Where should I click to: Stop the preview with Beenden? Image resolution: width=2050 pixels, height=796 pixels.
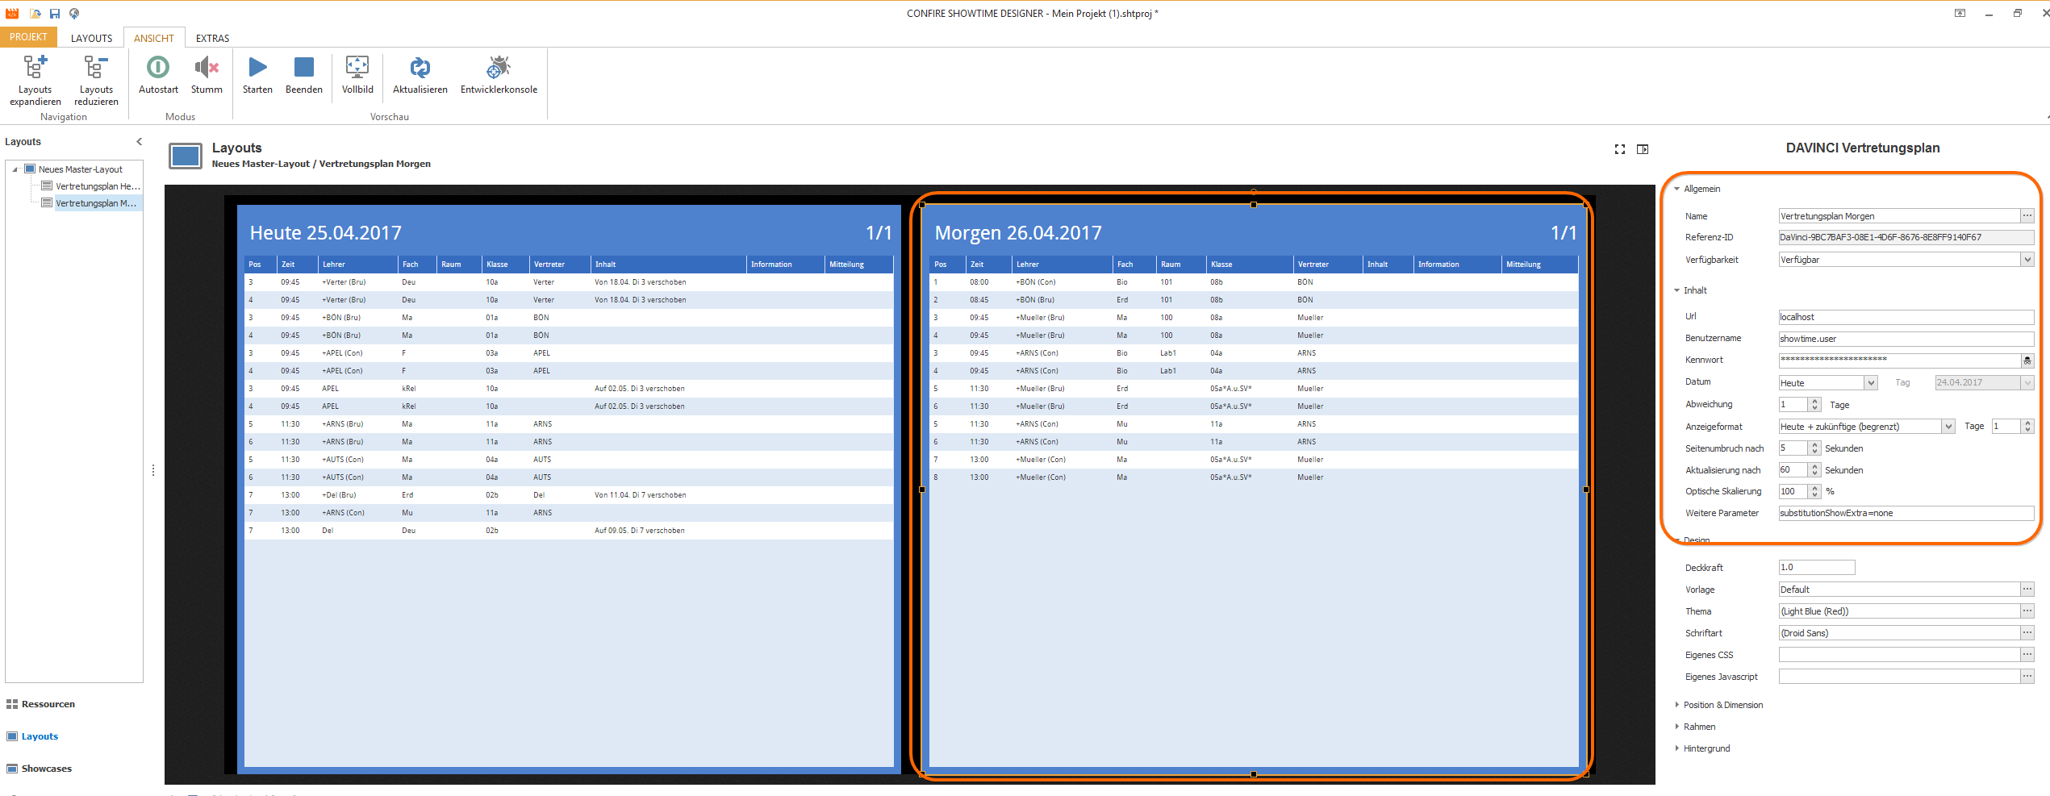pos(304,75)
